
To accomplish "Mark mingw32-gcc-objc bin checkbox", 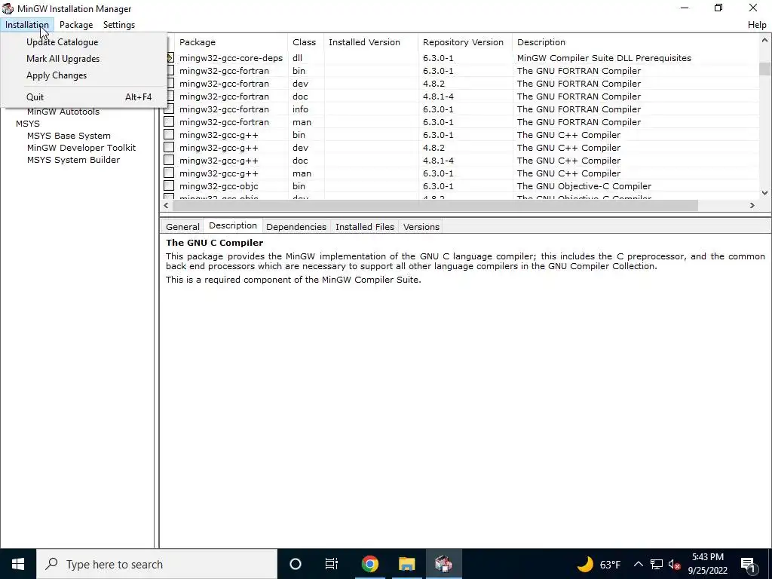I will pyautogui.click(x=169, y=186).
